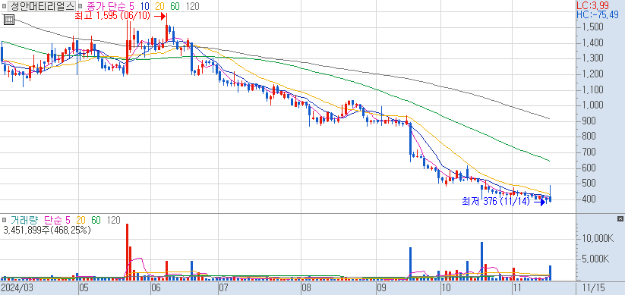The image size is (625, 295).
Task: Click the 05 month label on the date axis
Action: 83,287
